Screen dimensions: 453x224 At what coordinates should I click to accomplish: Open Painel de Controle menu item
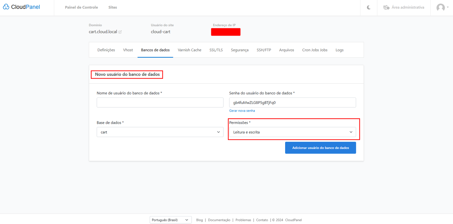[81, 7]
